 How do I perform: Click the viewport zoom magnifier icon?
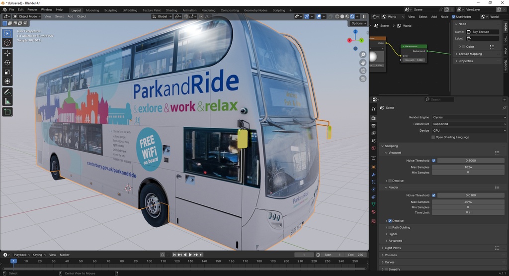(x=363, y=55)
